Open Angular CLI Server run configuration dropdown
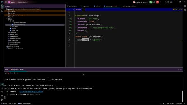This screenshot has width=187, height=105. [141, 2]
